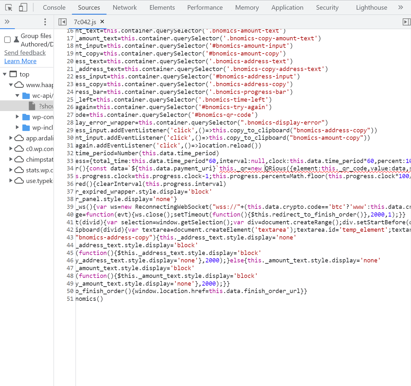Show the debugger sidebar panel icon
The height and width of the screenshot is (386, 411).
406,22
